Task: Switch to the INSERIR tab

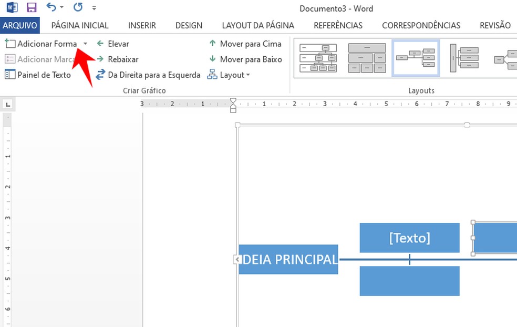Action: pos(142,25)
